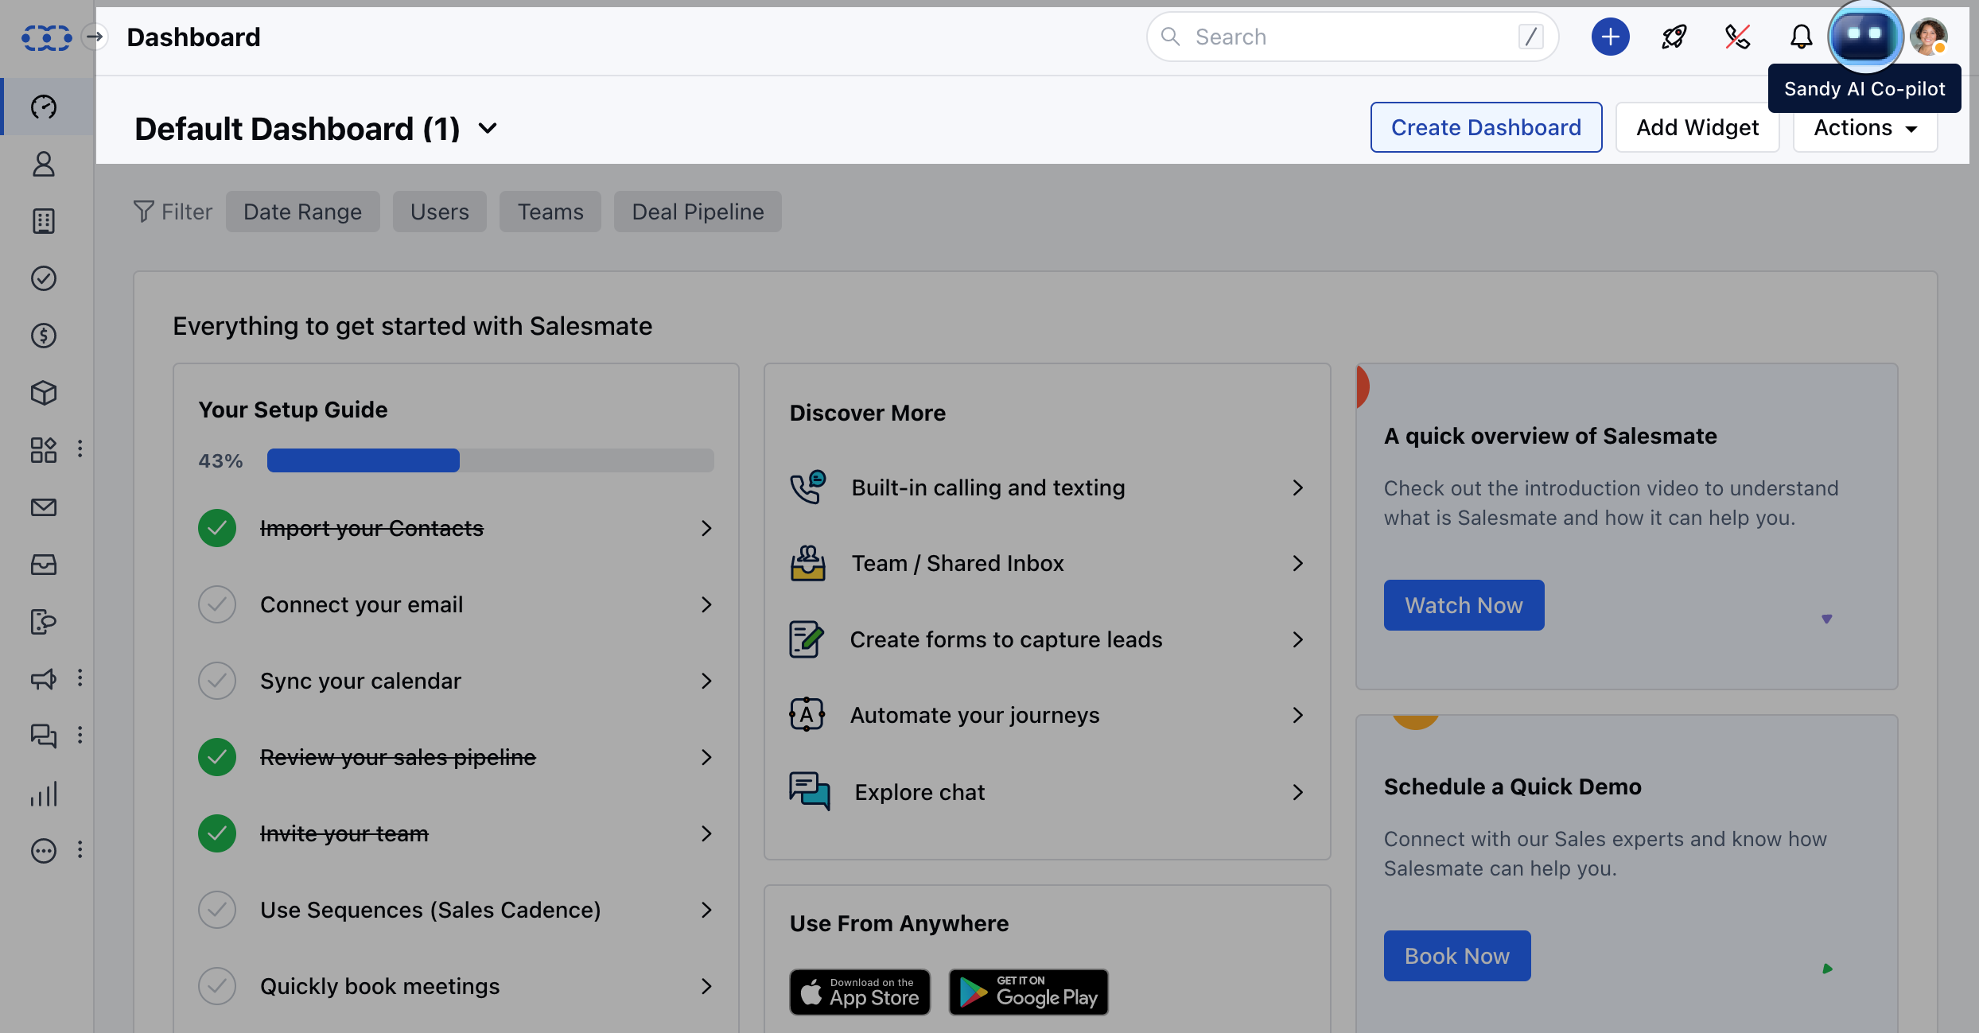Open Sandy AI Co-pilot robot icon
This screenshot has width=1979, height=1033.
pyautogui.click(x=1865, y=35)
